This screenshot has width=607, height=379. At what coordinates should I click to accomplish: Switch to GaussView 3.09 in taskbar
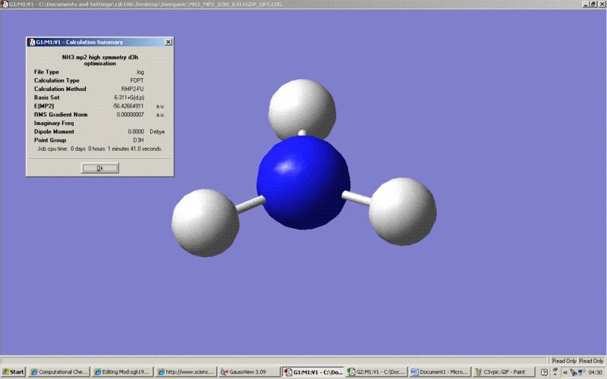coord(249,372)
